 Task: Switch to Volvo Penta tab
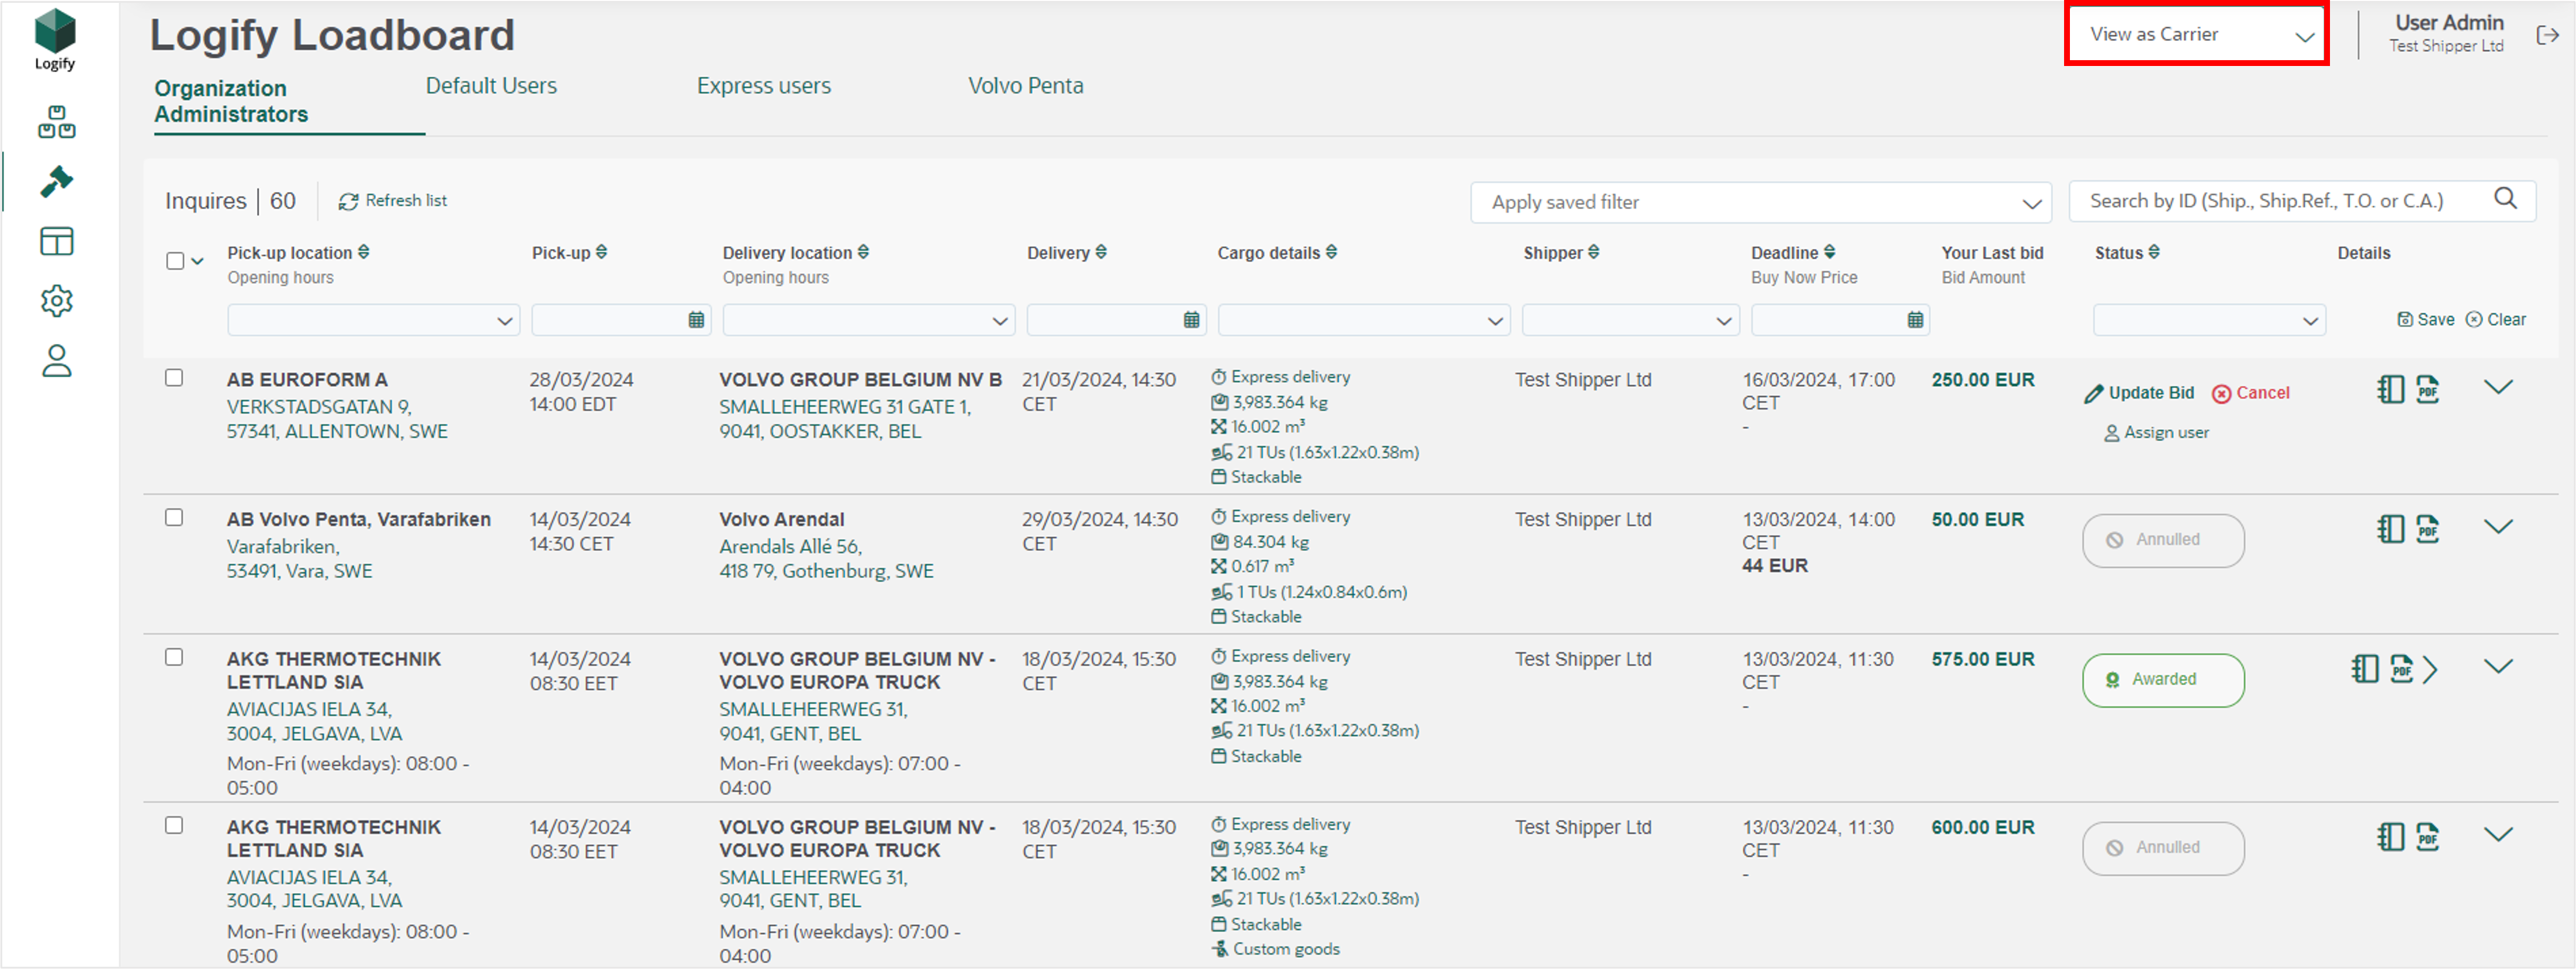(x=1025, y=86)
